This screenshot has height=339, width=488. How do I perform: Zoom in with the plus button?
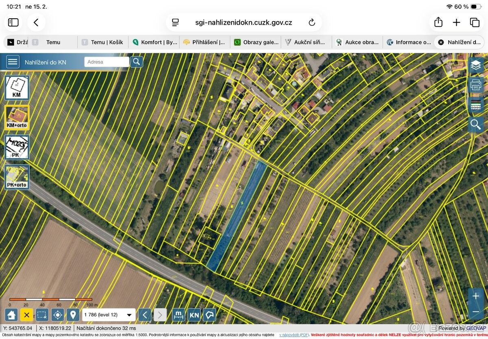(475, 296)
